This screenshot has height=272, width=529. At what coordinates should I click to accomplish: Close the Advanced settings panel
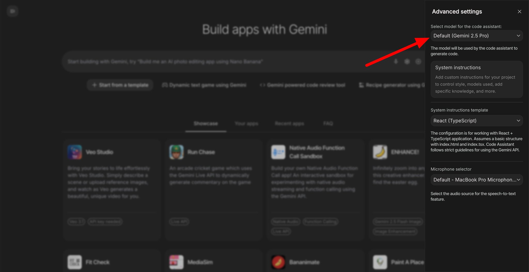pyautogui.click(x=519, y=12)
